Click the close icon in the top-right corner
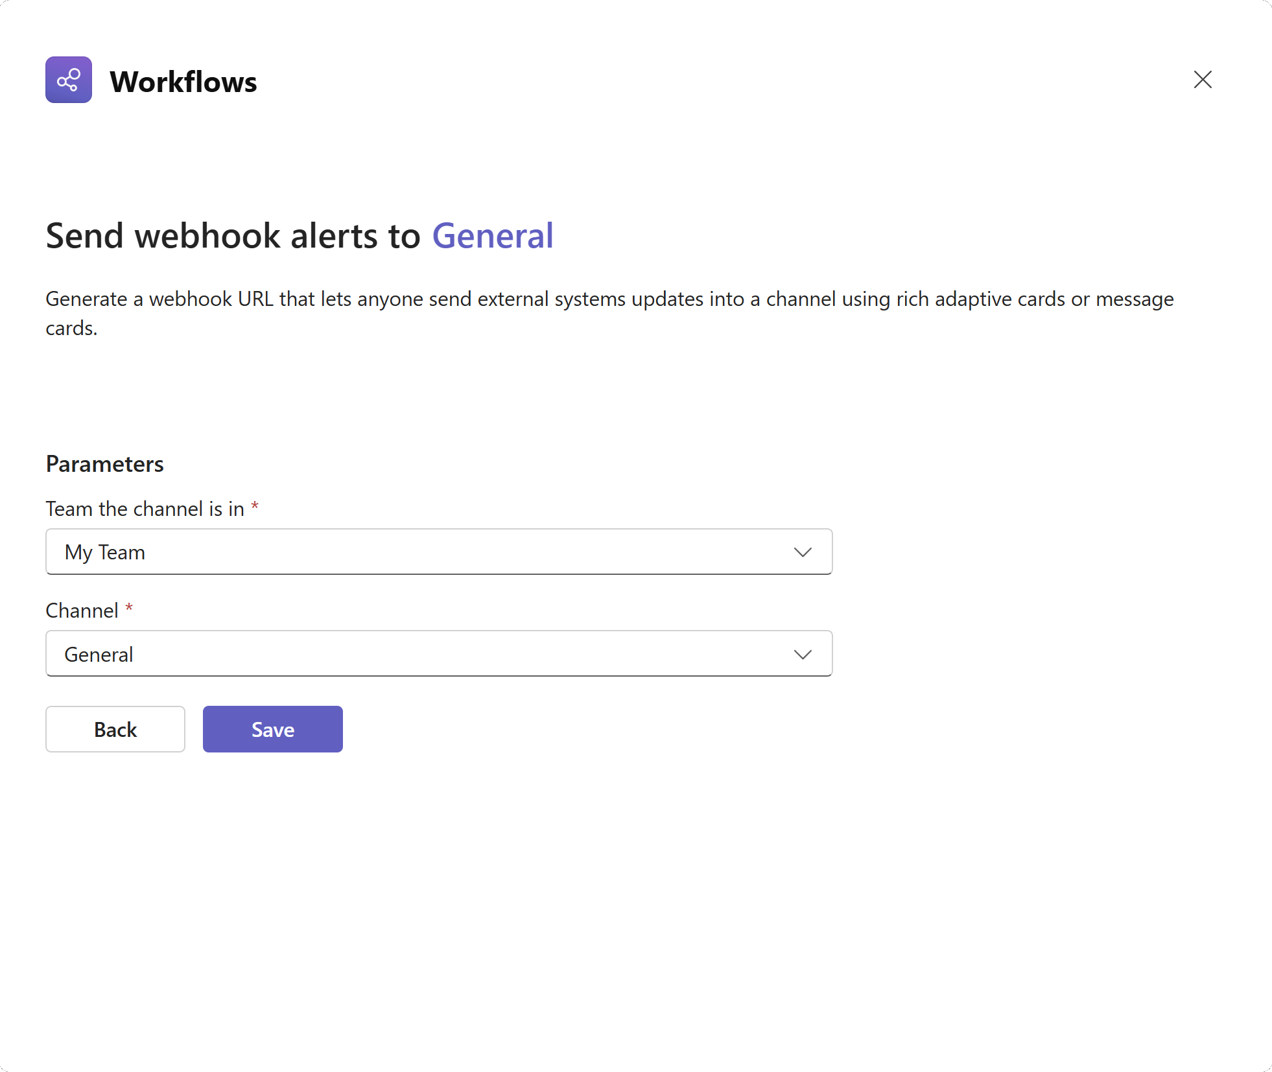1272x1072 pixels. (1203, 79)
